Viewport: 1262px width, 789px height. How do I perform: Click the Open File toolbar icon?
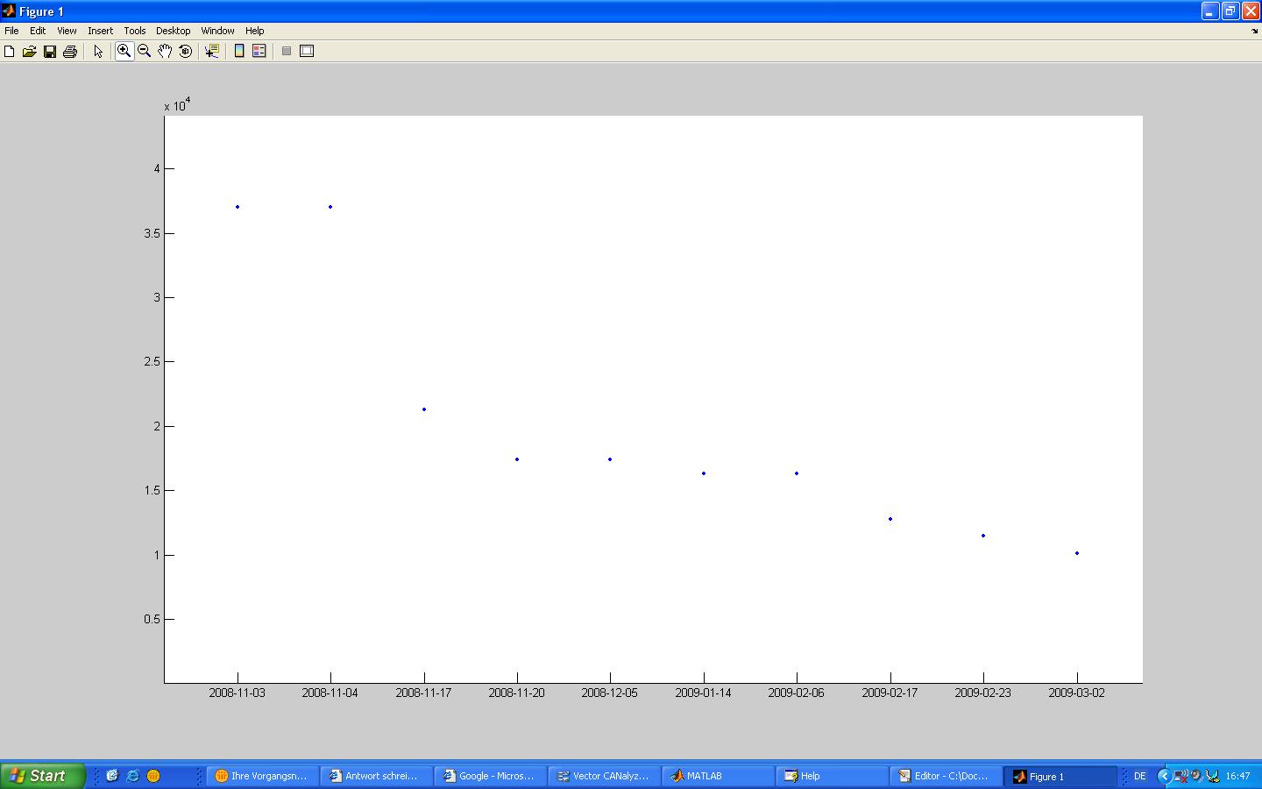click(29, 52)
